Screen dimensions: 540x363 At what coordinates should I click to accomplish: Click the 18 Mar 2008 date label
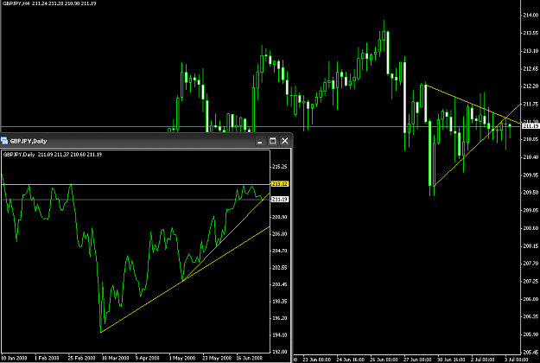click(115, 358)
